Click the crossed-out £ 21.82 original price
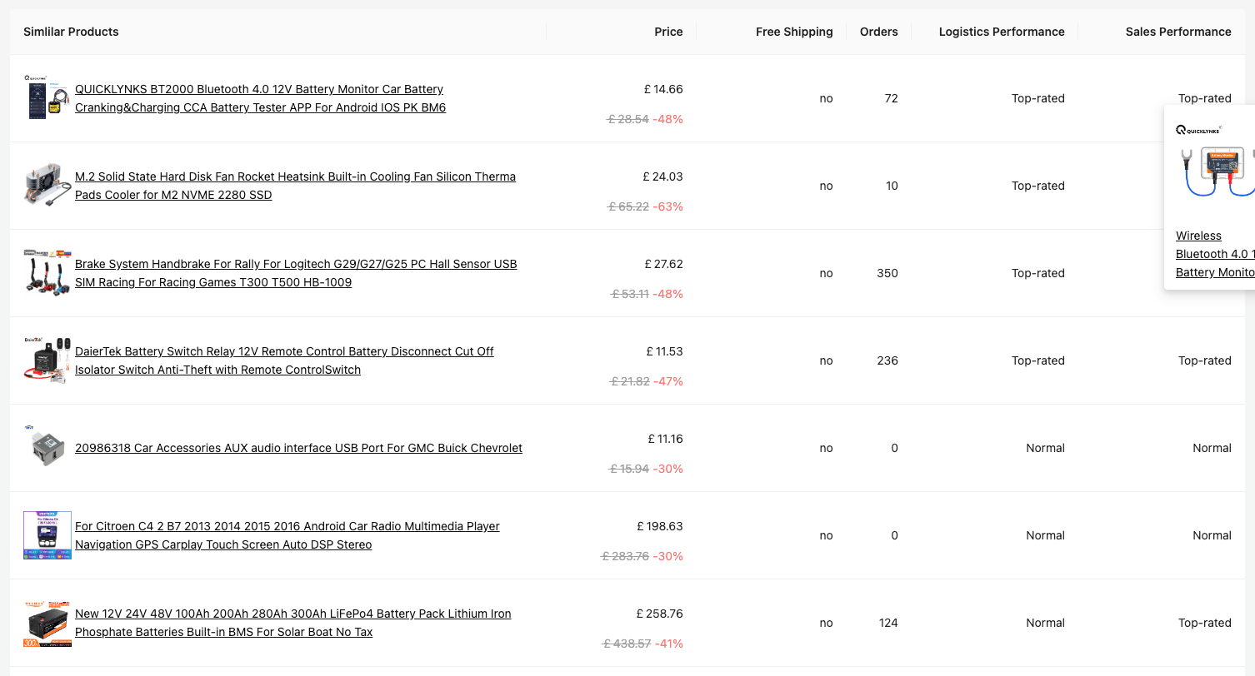The height and width of the screenshot is (676, 1255). 628,381
